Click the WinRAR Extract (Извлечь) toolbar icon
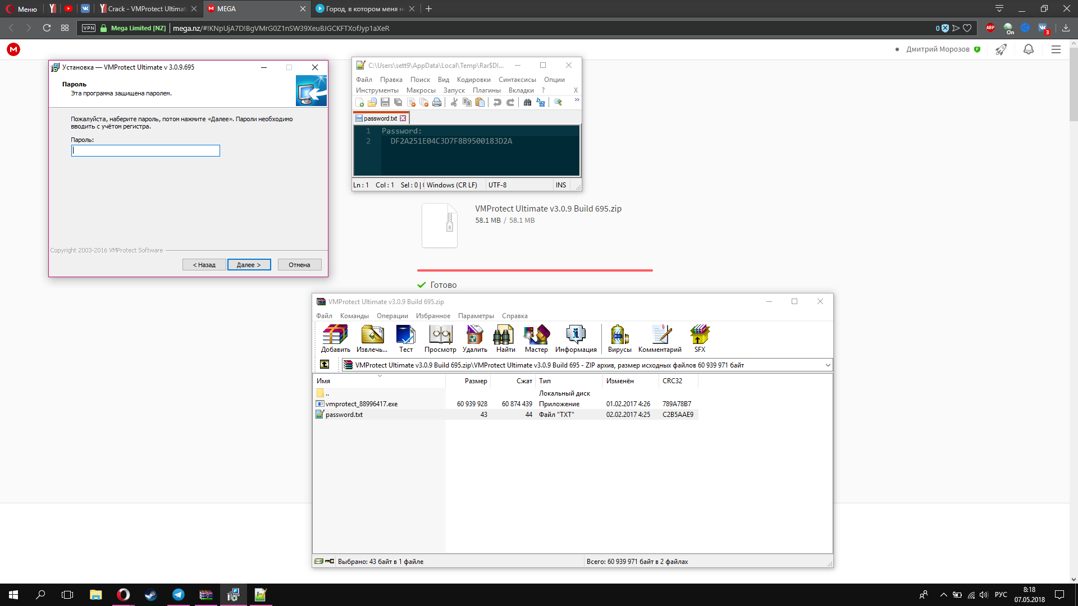1078x606 pixels. (x=372, y=338)
